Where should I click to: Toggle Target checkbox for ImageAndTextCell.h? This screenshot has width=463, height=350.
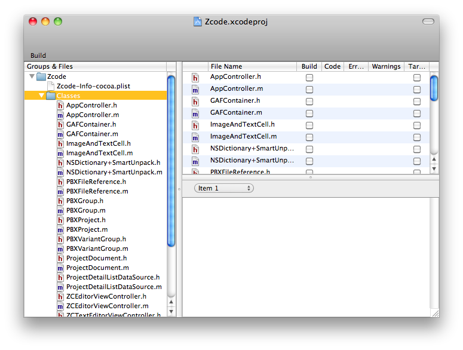click(x=416, y=125)
